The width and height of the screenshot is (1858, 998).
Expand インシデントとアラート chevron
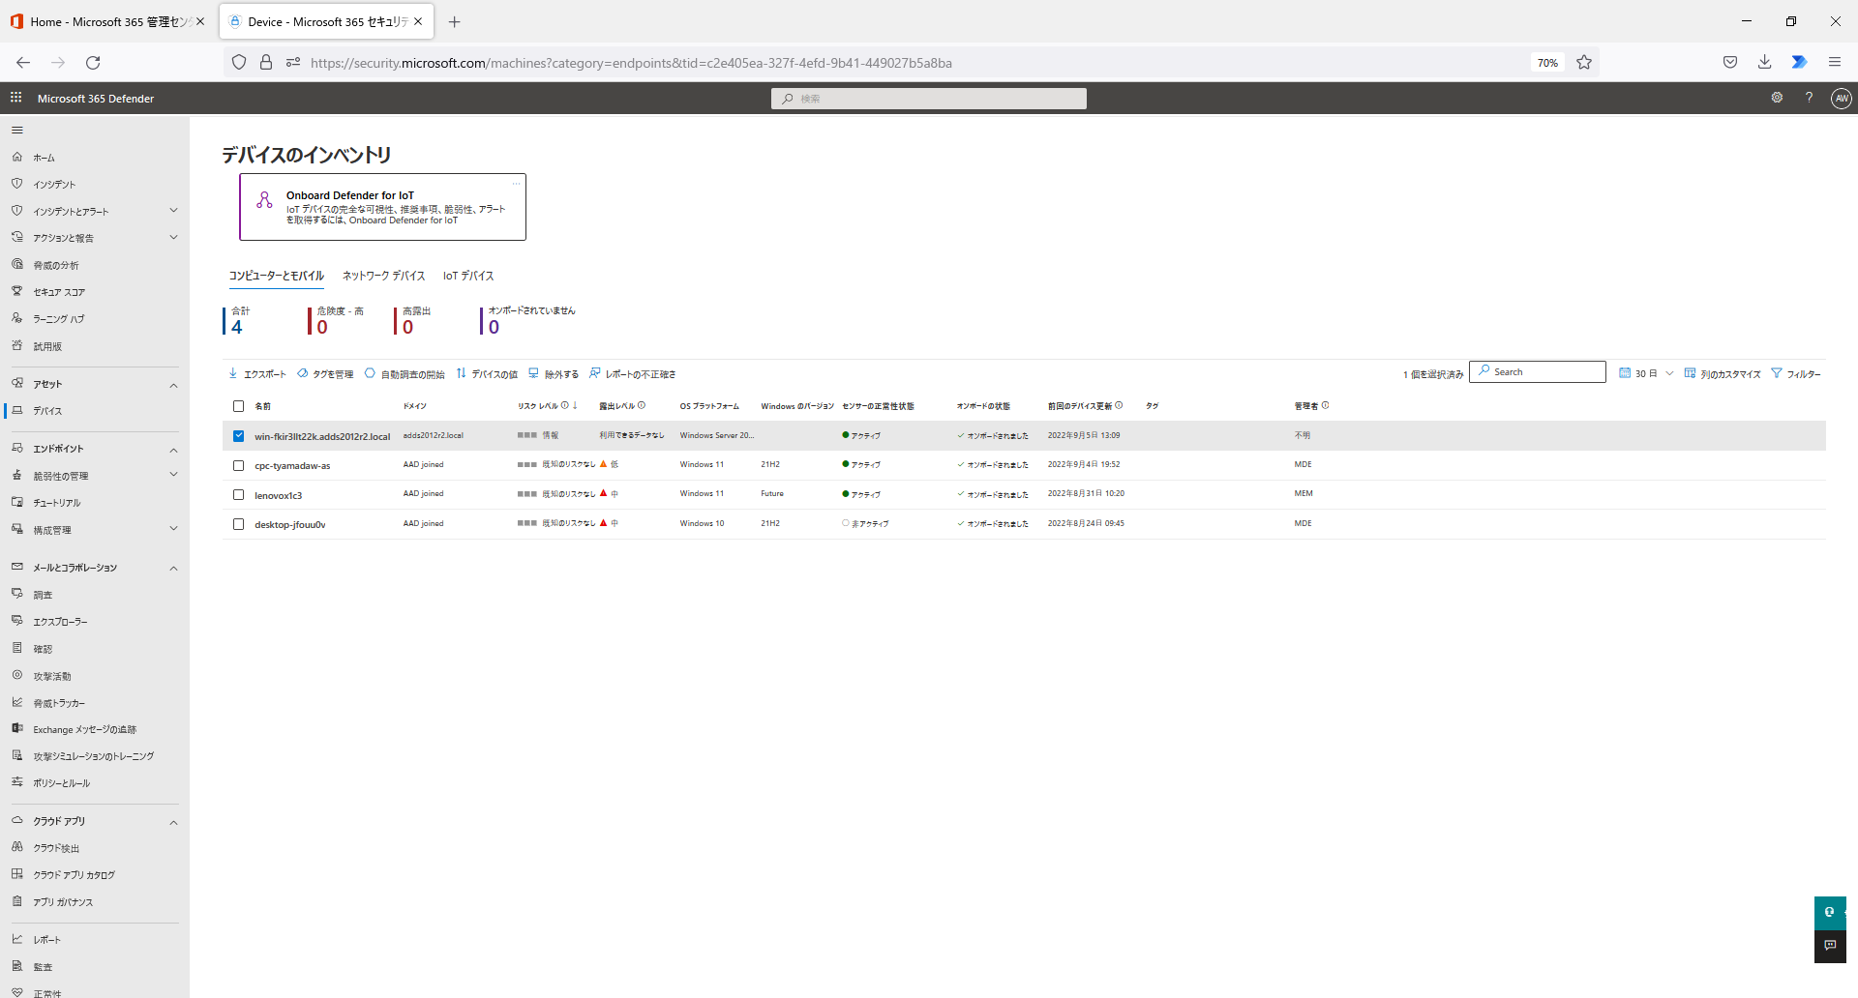coord(173,211)
